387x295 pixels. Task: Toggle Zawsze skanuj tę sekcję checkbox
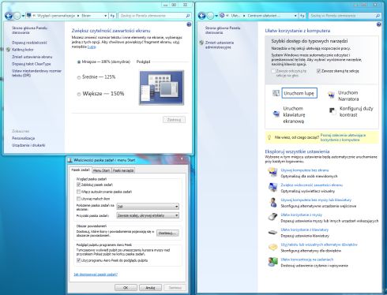318,71
